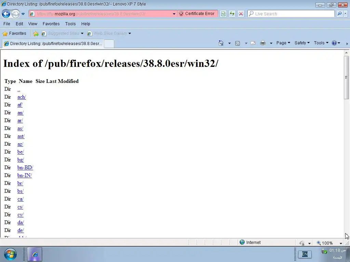Click the Print icon
This screenshot has width=350, height=262.
[263, 43]
